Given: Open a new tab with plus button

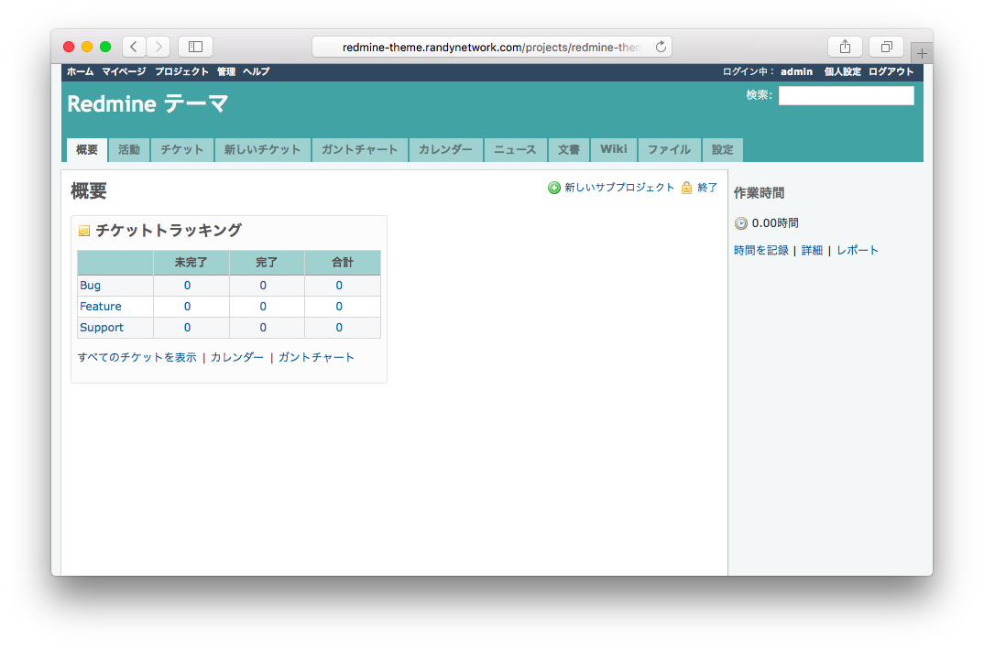Looking at the screenshot, I should coord(922,54).
